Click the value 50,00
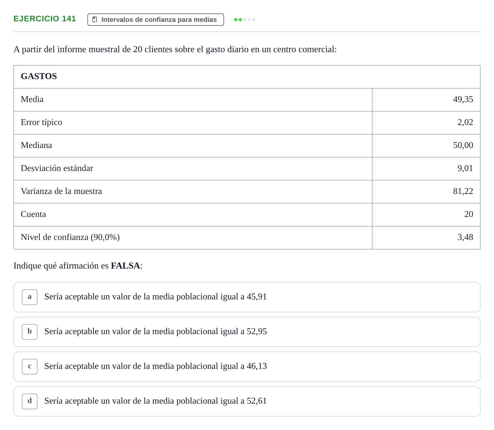494x430 pixels. (x=463, y=145)
